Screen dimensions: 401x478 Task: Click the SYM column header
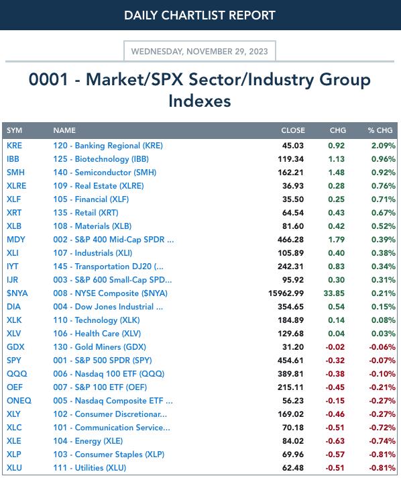tap(14, 130)
